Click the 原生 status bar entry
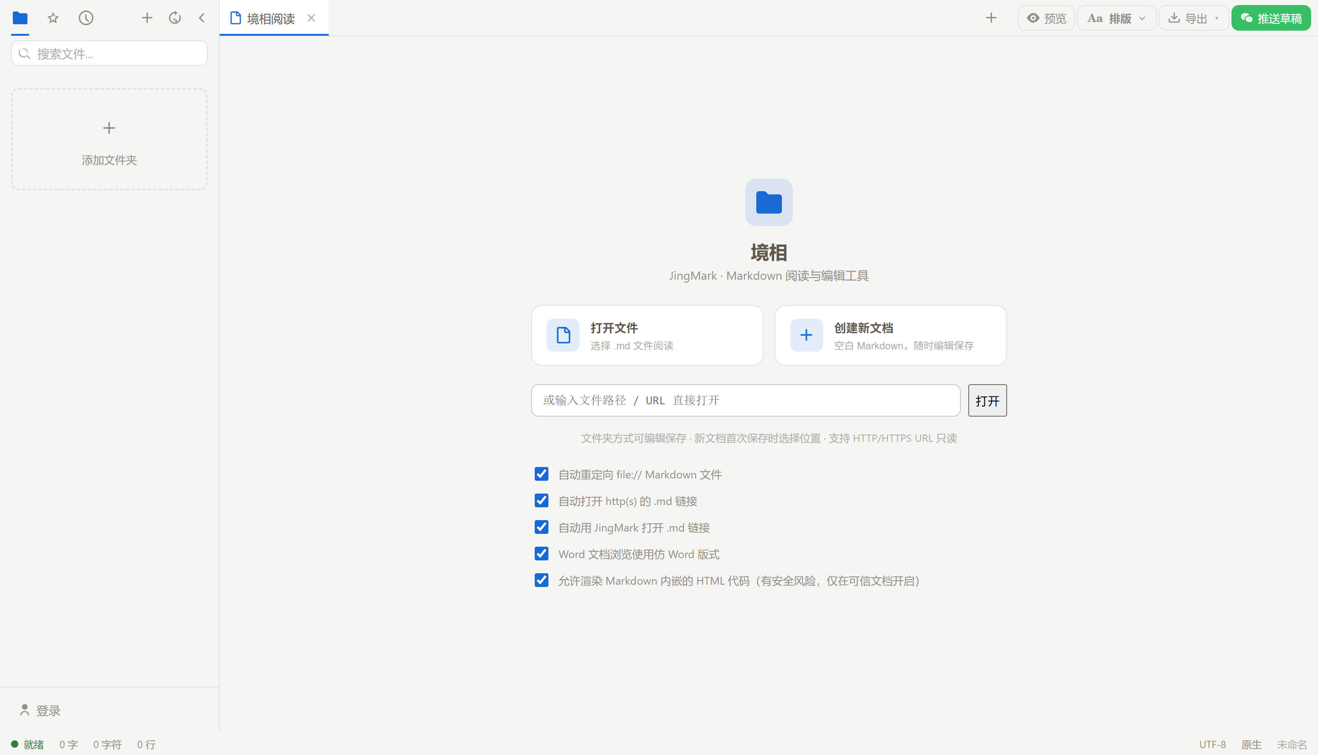 pos(1251,744)
